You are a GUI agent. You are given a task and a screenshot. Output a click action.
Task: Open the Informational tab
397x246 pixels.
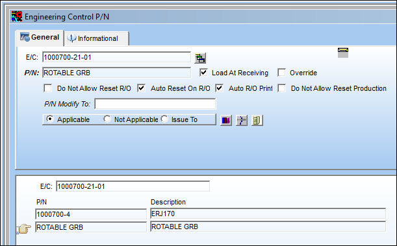96,38
